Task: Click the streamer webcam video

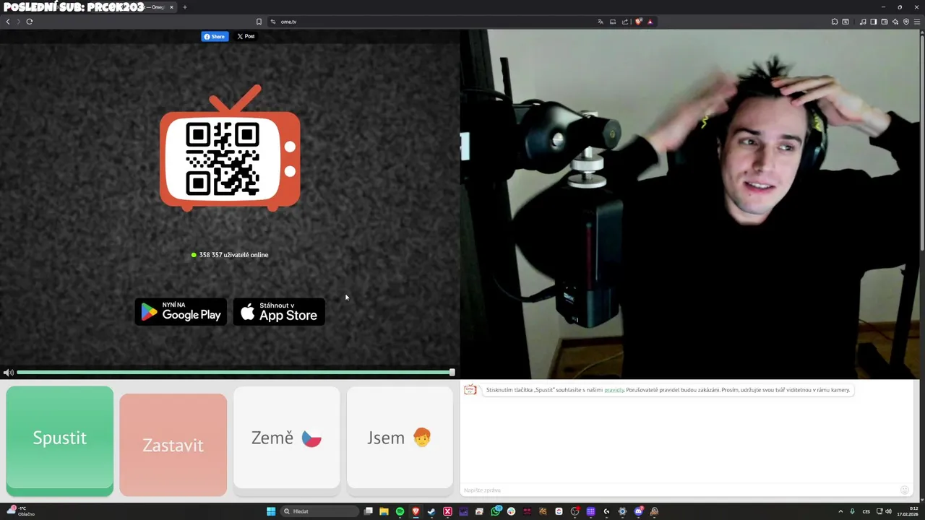Action: click(690, 204)
